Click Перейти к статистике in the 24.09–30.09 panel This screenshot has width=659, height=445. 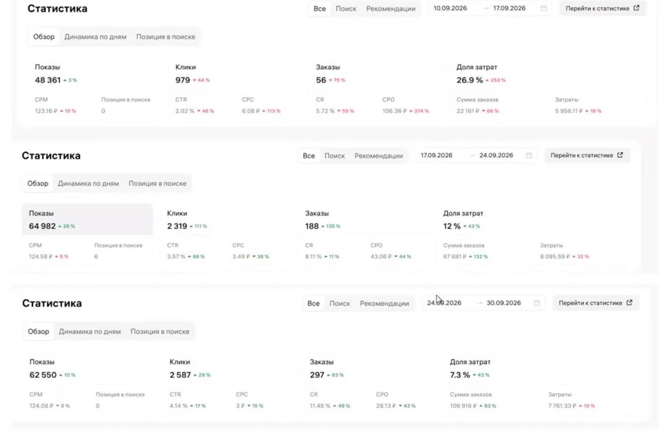(596, 303)
